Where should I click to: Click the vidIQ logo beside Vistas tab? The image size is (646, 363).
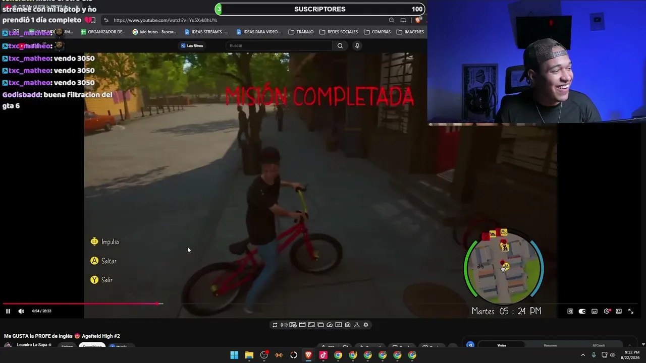click(470, 345)
